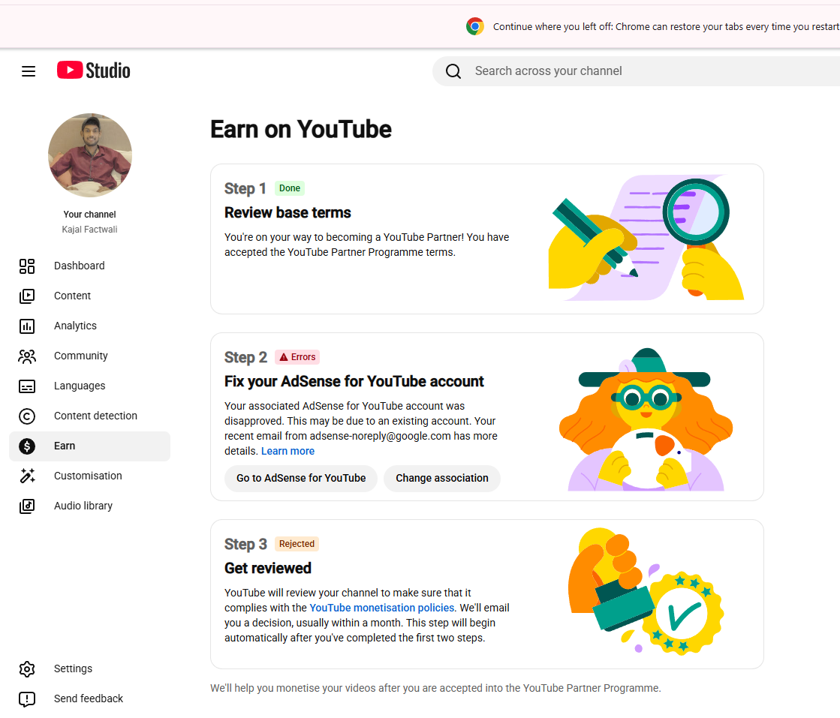Open Settings from the sidebar

pos(89,668)
